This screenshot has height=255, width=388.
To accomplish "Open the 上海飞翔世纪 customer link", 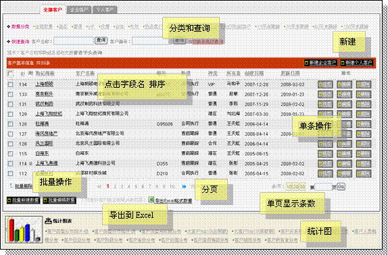I will click(x=49, y=114).
